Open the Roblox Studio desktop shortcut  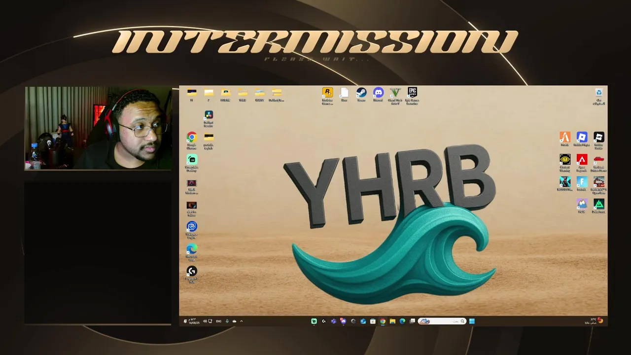click(598, 140)
